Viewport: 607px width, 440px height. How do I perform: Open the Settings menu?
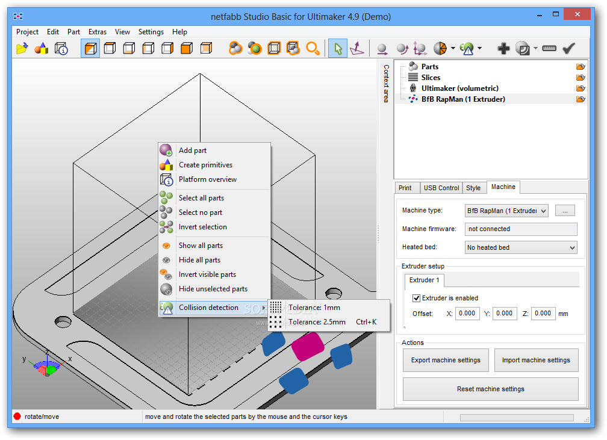click(151, 32)
